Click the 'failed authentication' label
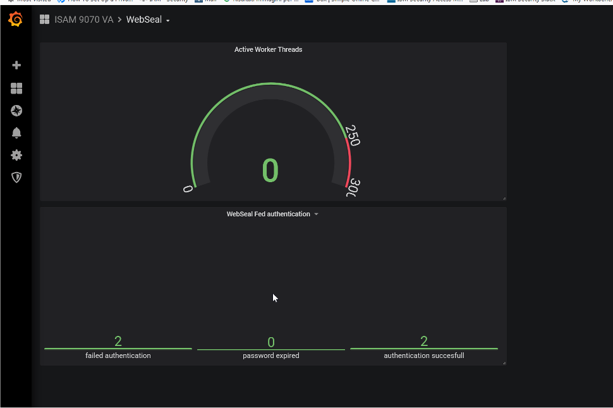The width and height of the screenshot is (613, 408). pos(118,355)
